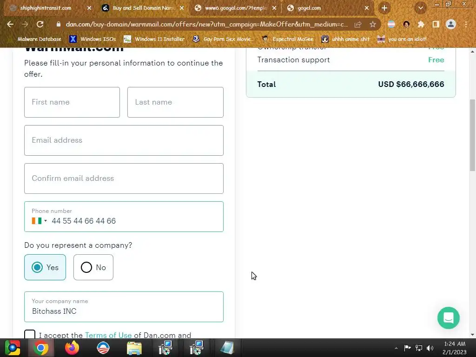Reload the current page
476x357 pixels.
pyautogui.click(x=40, y=24)
